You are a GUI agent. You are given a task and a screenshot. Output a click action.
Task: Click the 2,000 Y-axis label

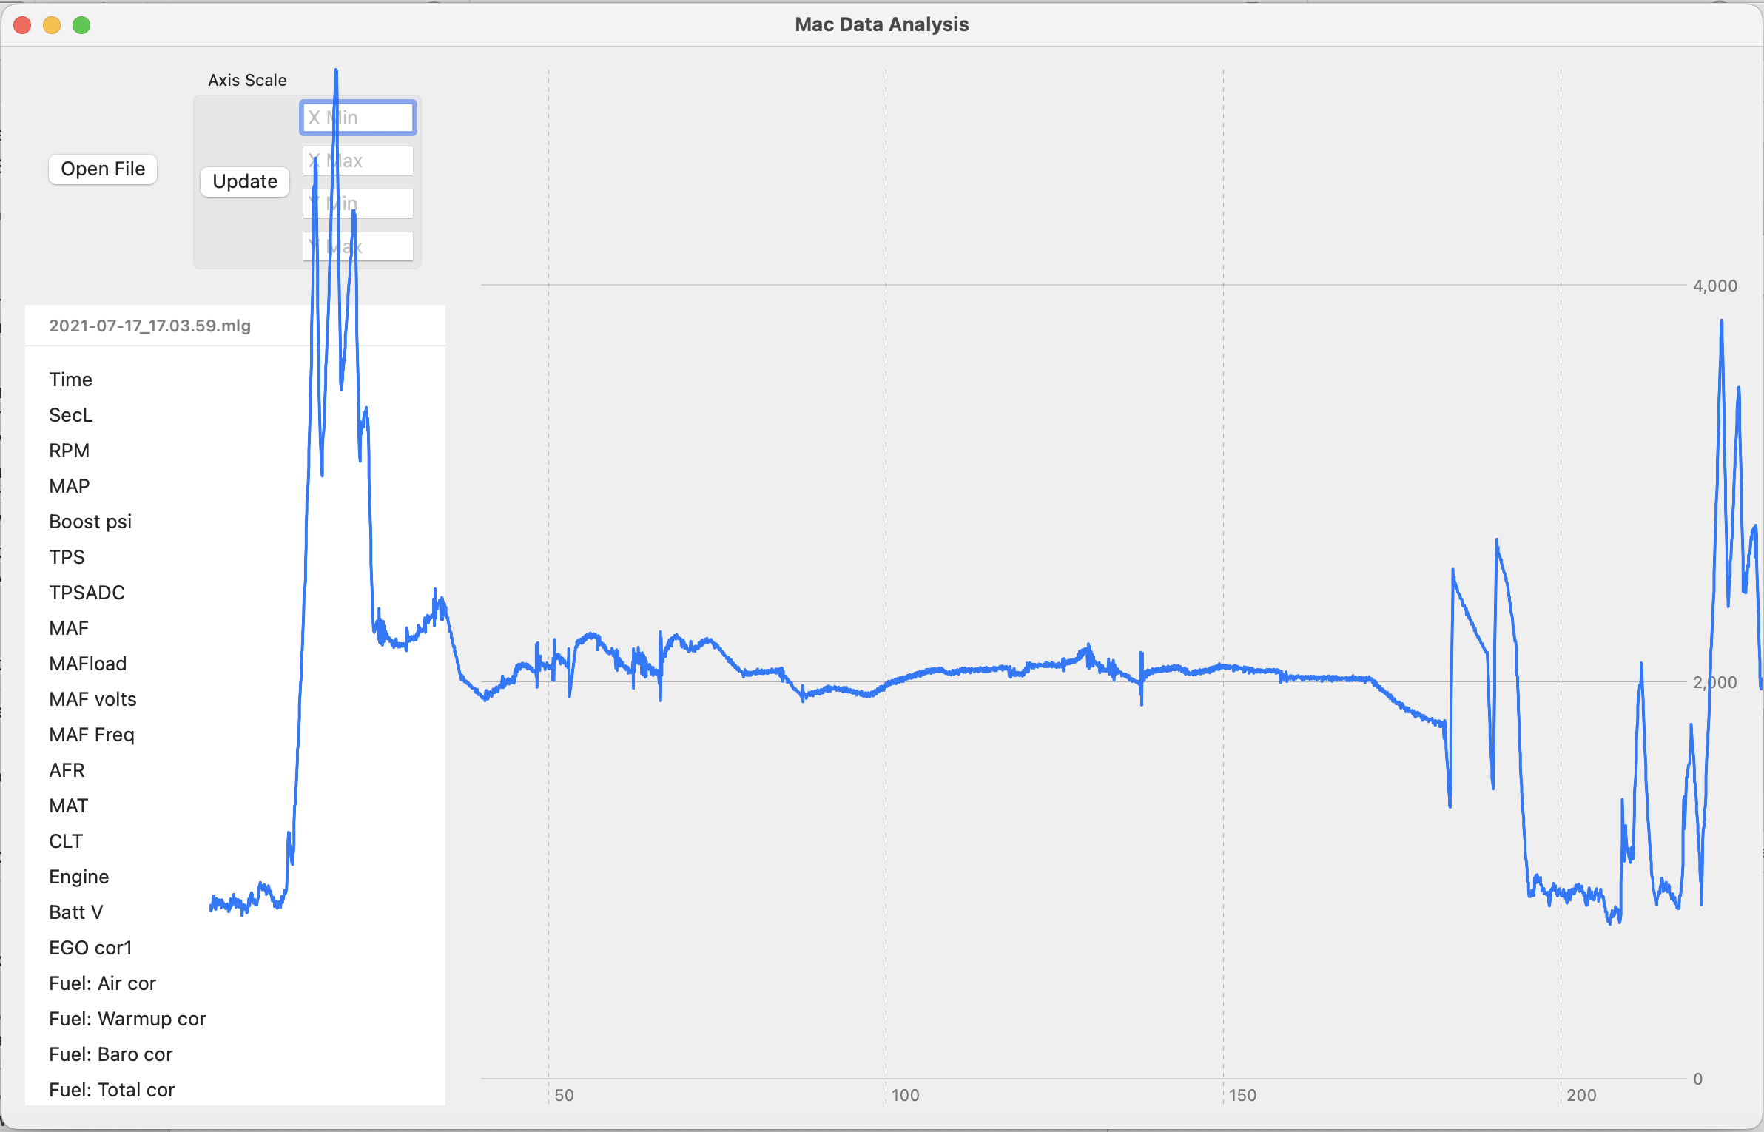pyautogui.click(x=1715, y=682)
